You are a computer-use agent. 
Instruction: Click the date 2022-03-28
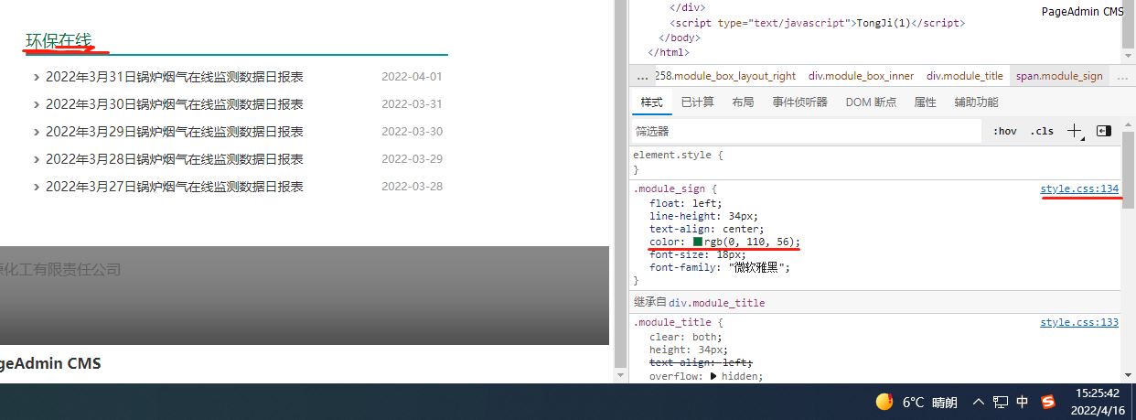tap(412, 187)
